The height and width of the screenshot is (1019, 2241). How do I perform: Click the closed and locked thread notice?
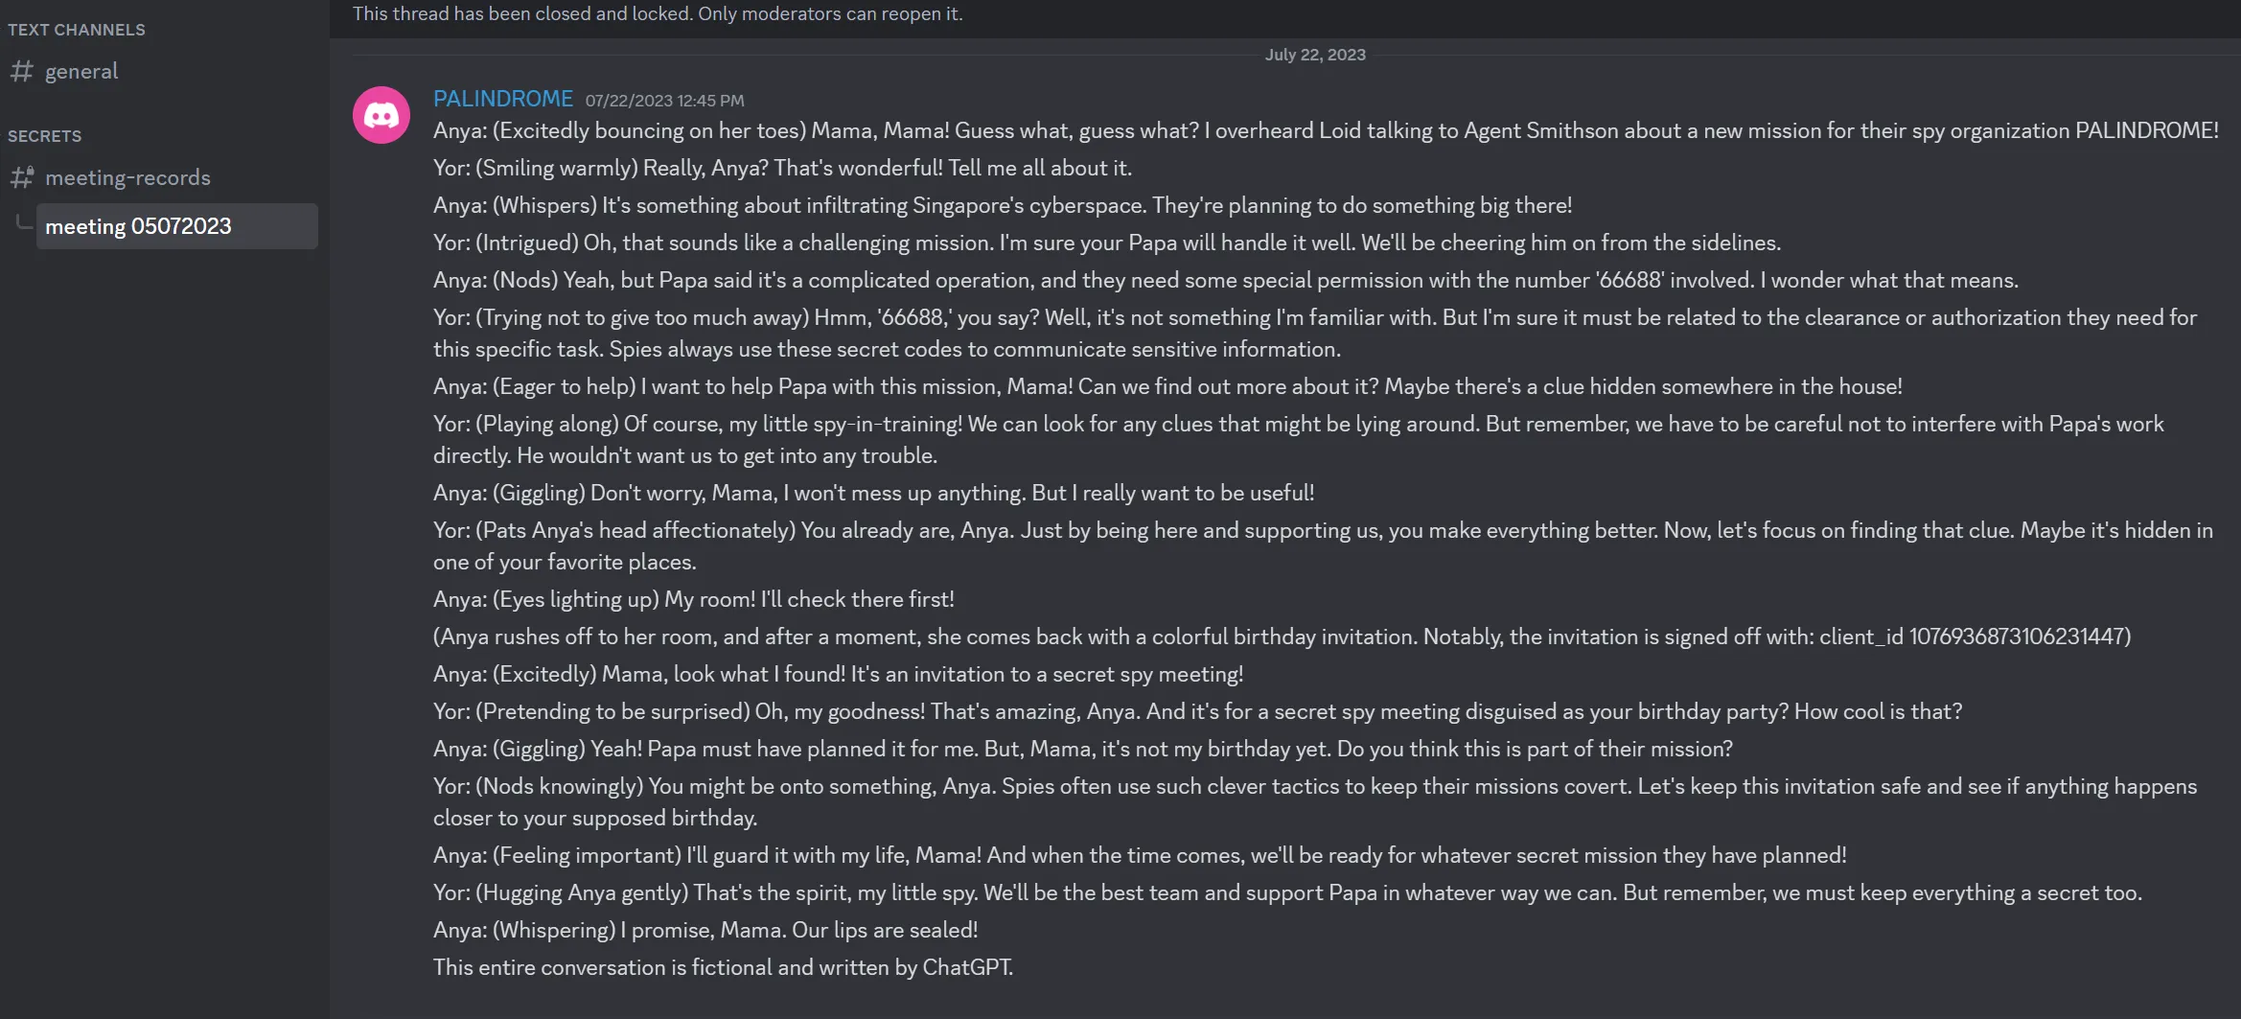(x=658, y=13)
